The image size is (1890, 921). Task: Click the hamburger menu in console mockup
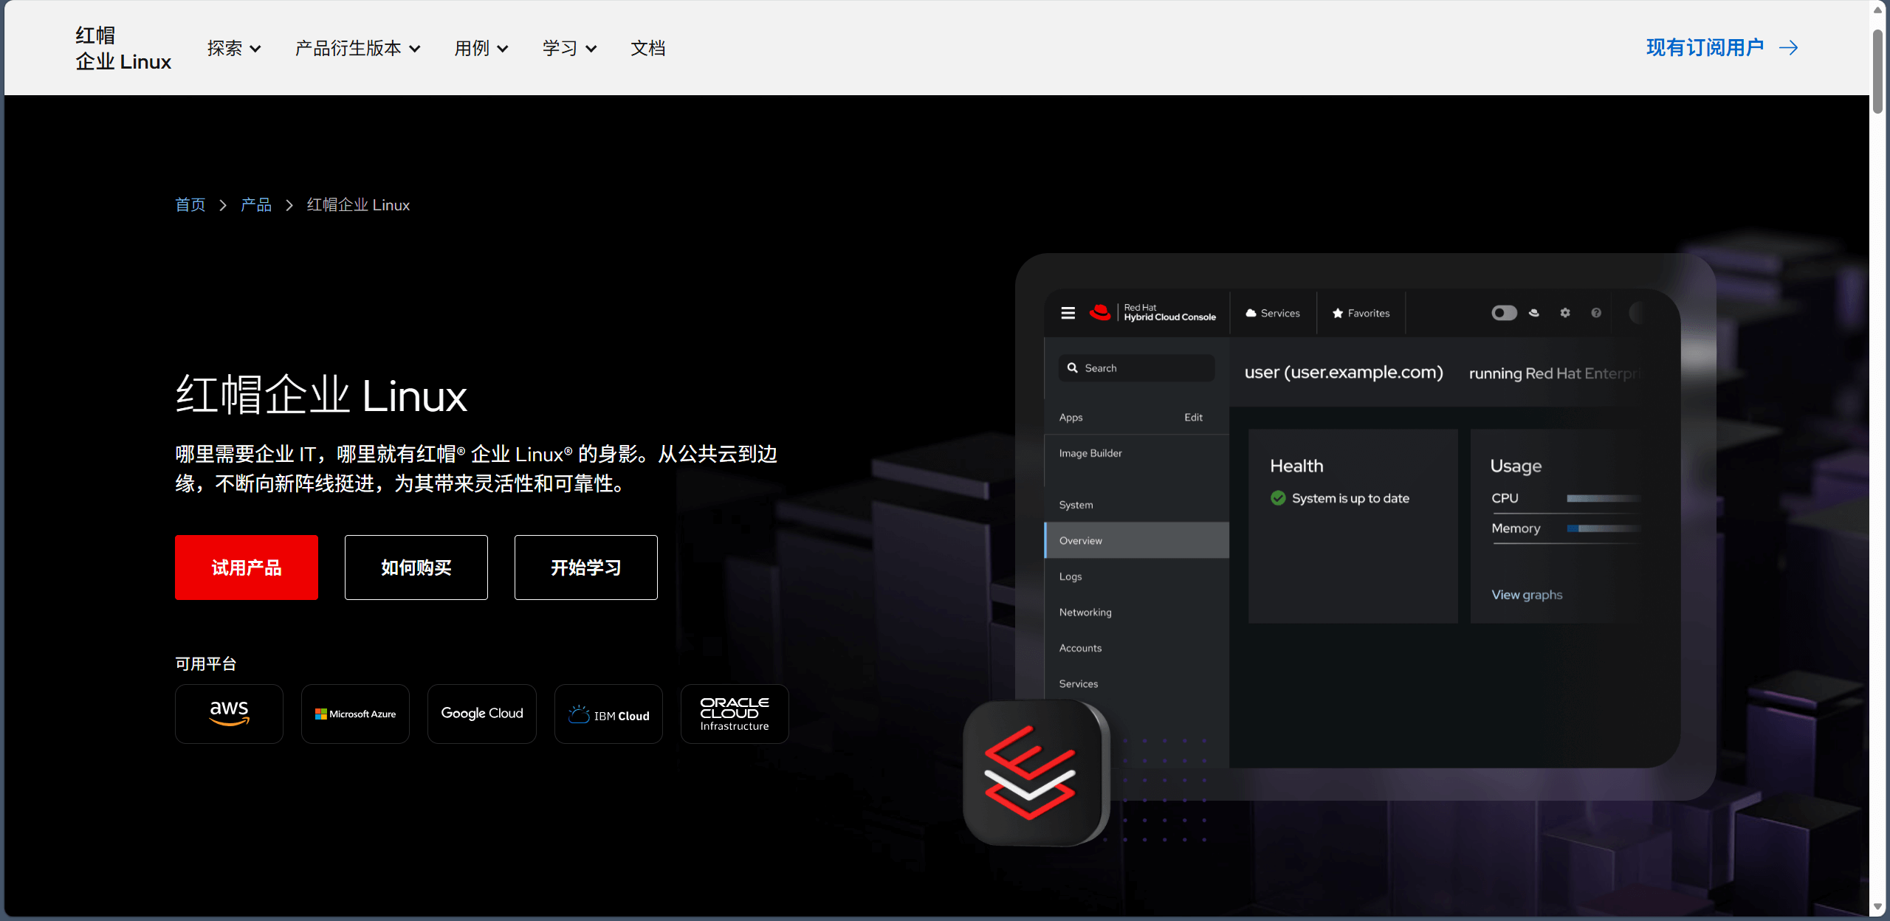1068,313
